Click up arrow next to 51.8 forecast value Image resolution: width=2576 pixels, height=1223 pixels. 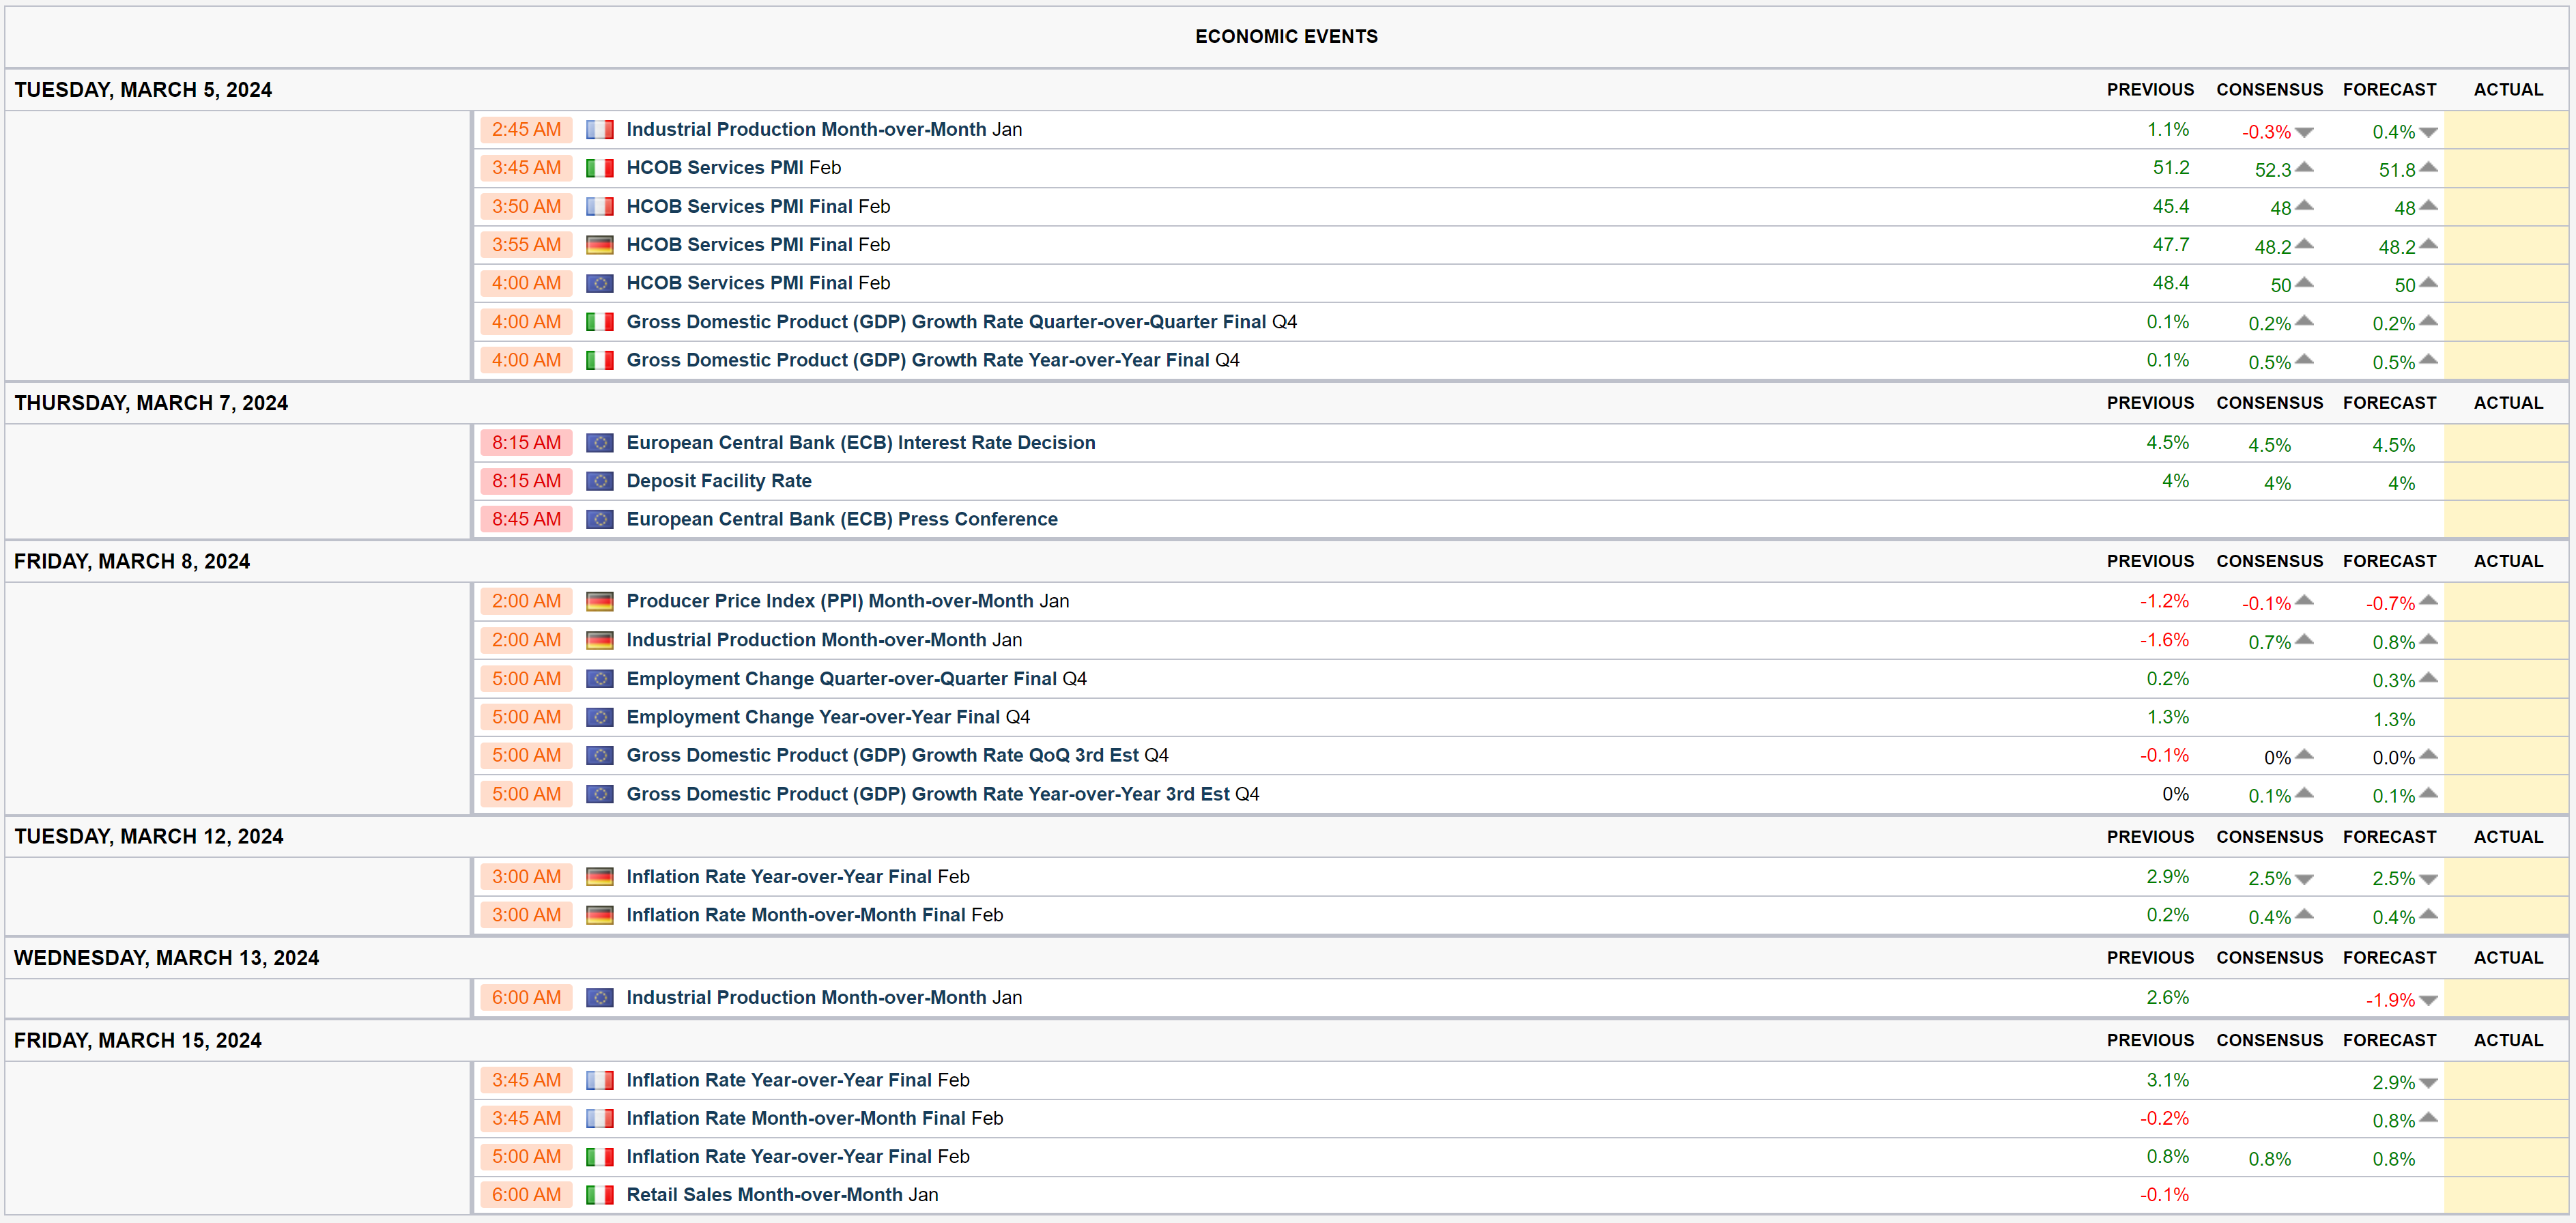click(x=2428, y=168)
